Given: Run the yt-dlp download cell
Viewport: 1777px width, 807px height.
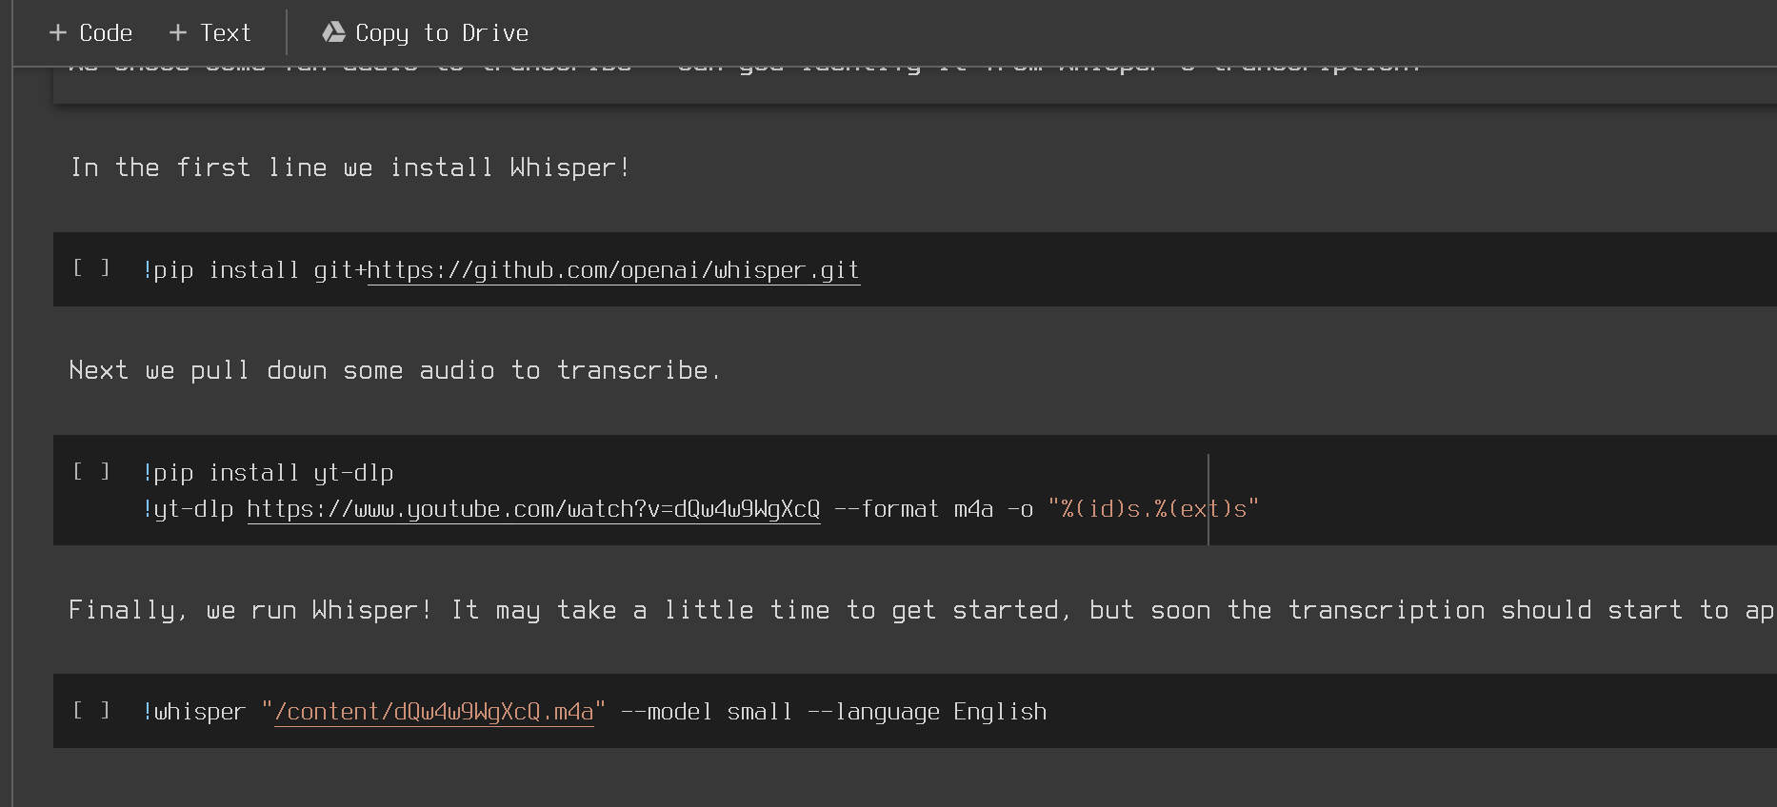Looking at the screenshot, I should click(91, 471).
